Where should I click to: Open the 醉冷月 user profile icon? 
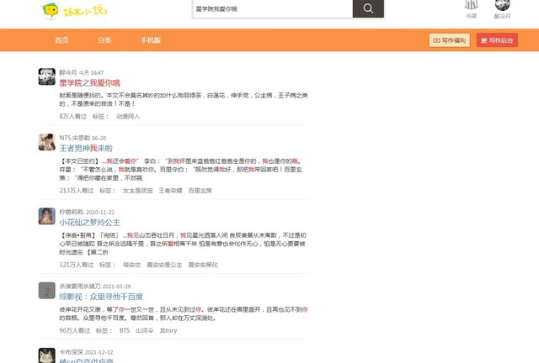coord(502,7)
